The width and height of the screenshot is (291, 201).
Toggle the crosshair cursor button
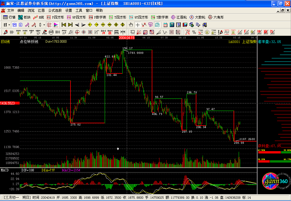138,25
